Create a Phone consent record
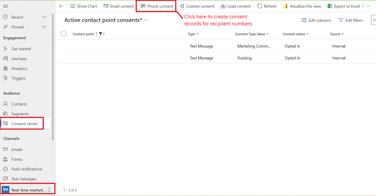 157,6
